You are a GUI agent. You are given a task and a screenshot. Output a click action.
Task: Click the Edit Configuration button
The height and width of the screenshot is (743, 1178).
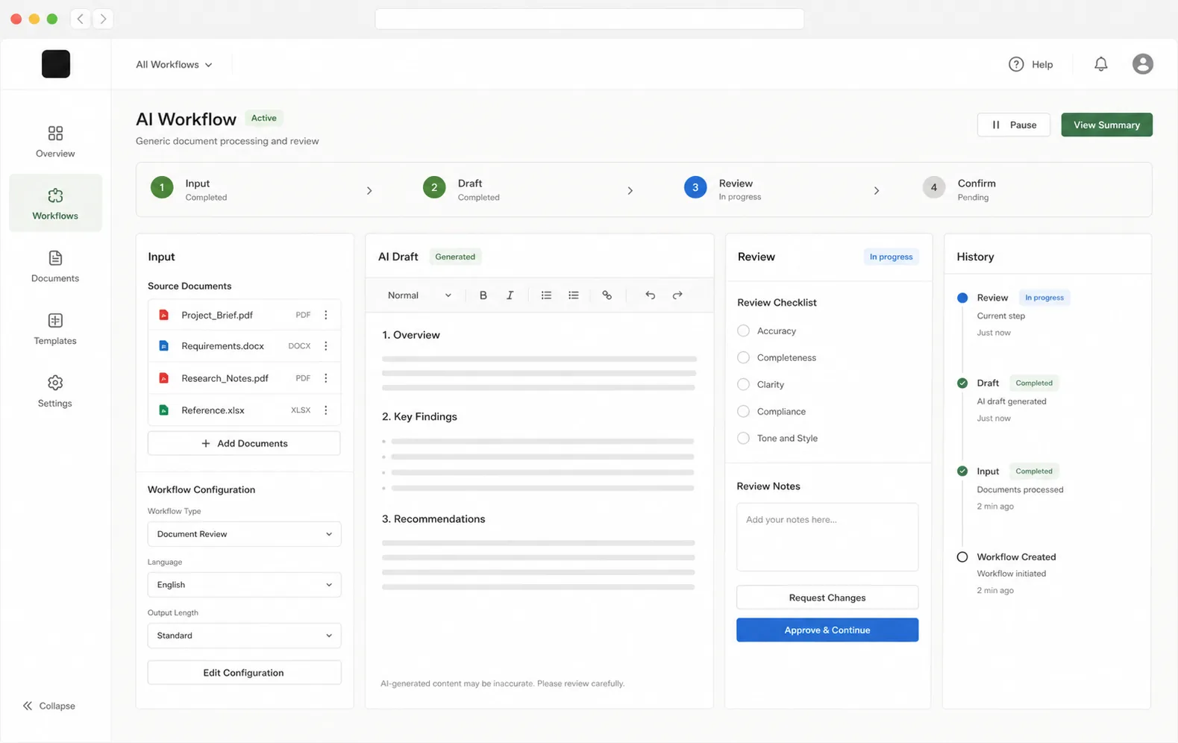pyautogui.click(x=244, y=673)
